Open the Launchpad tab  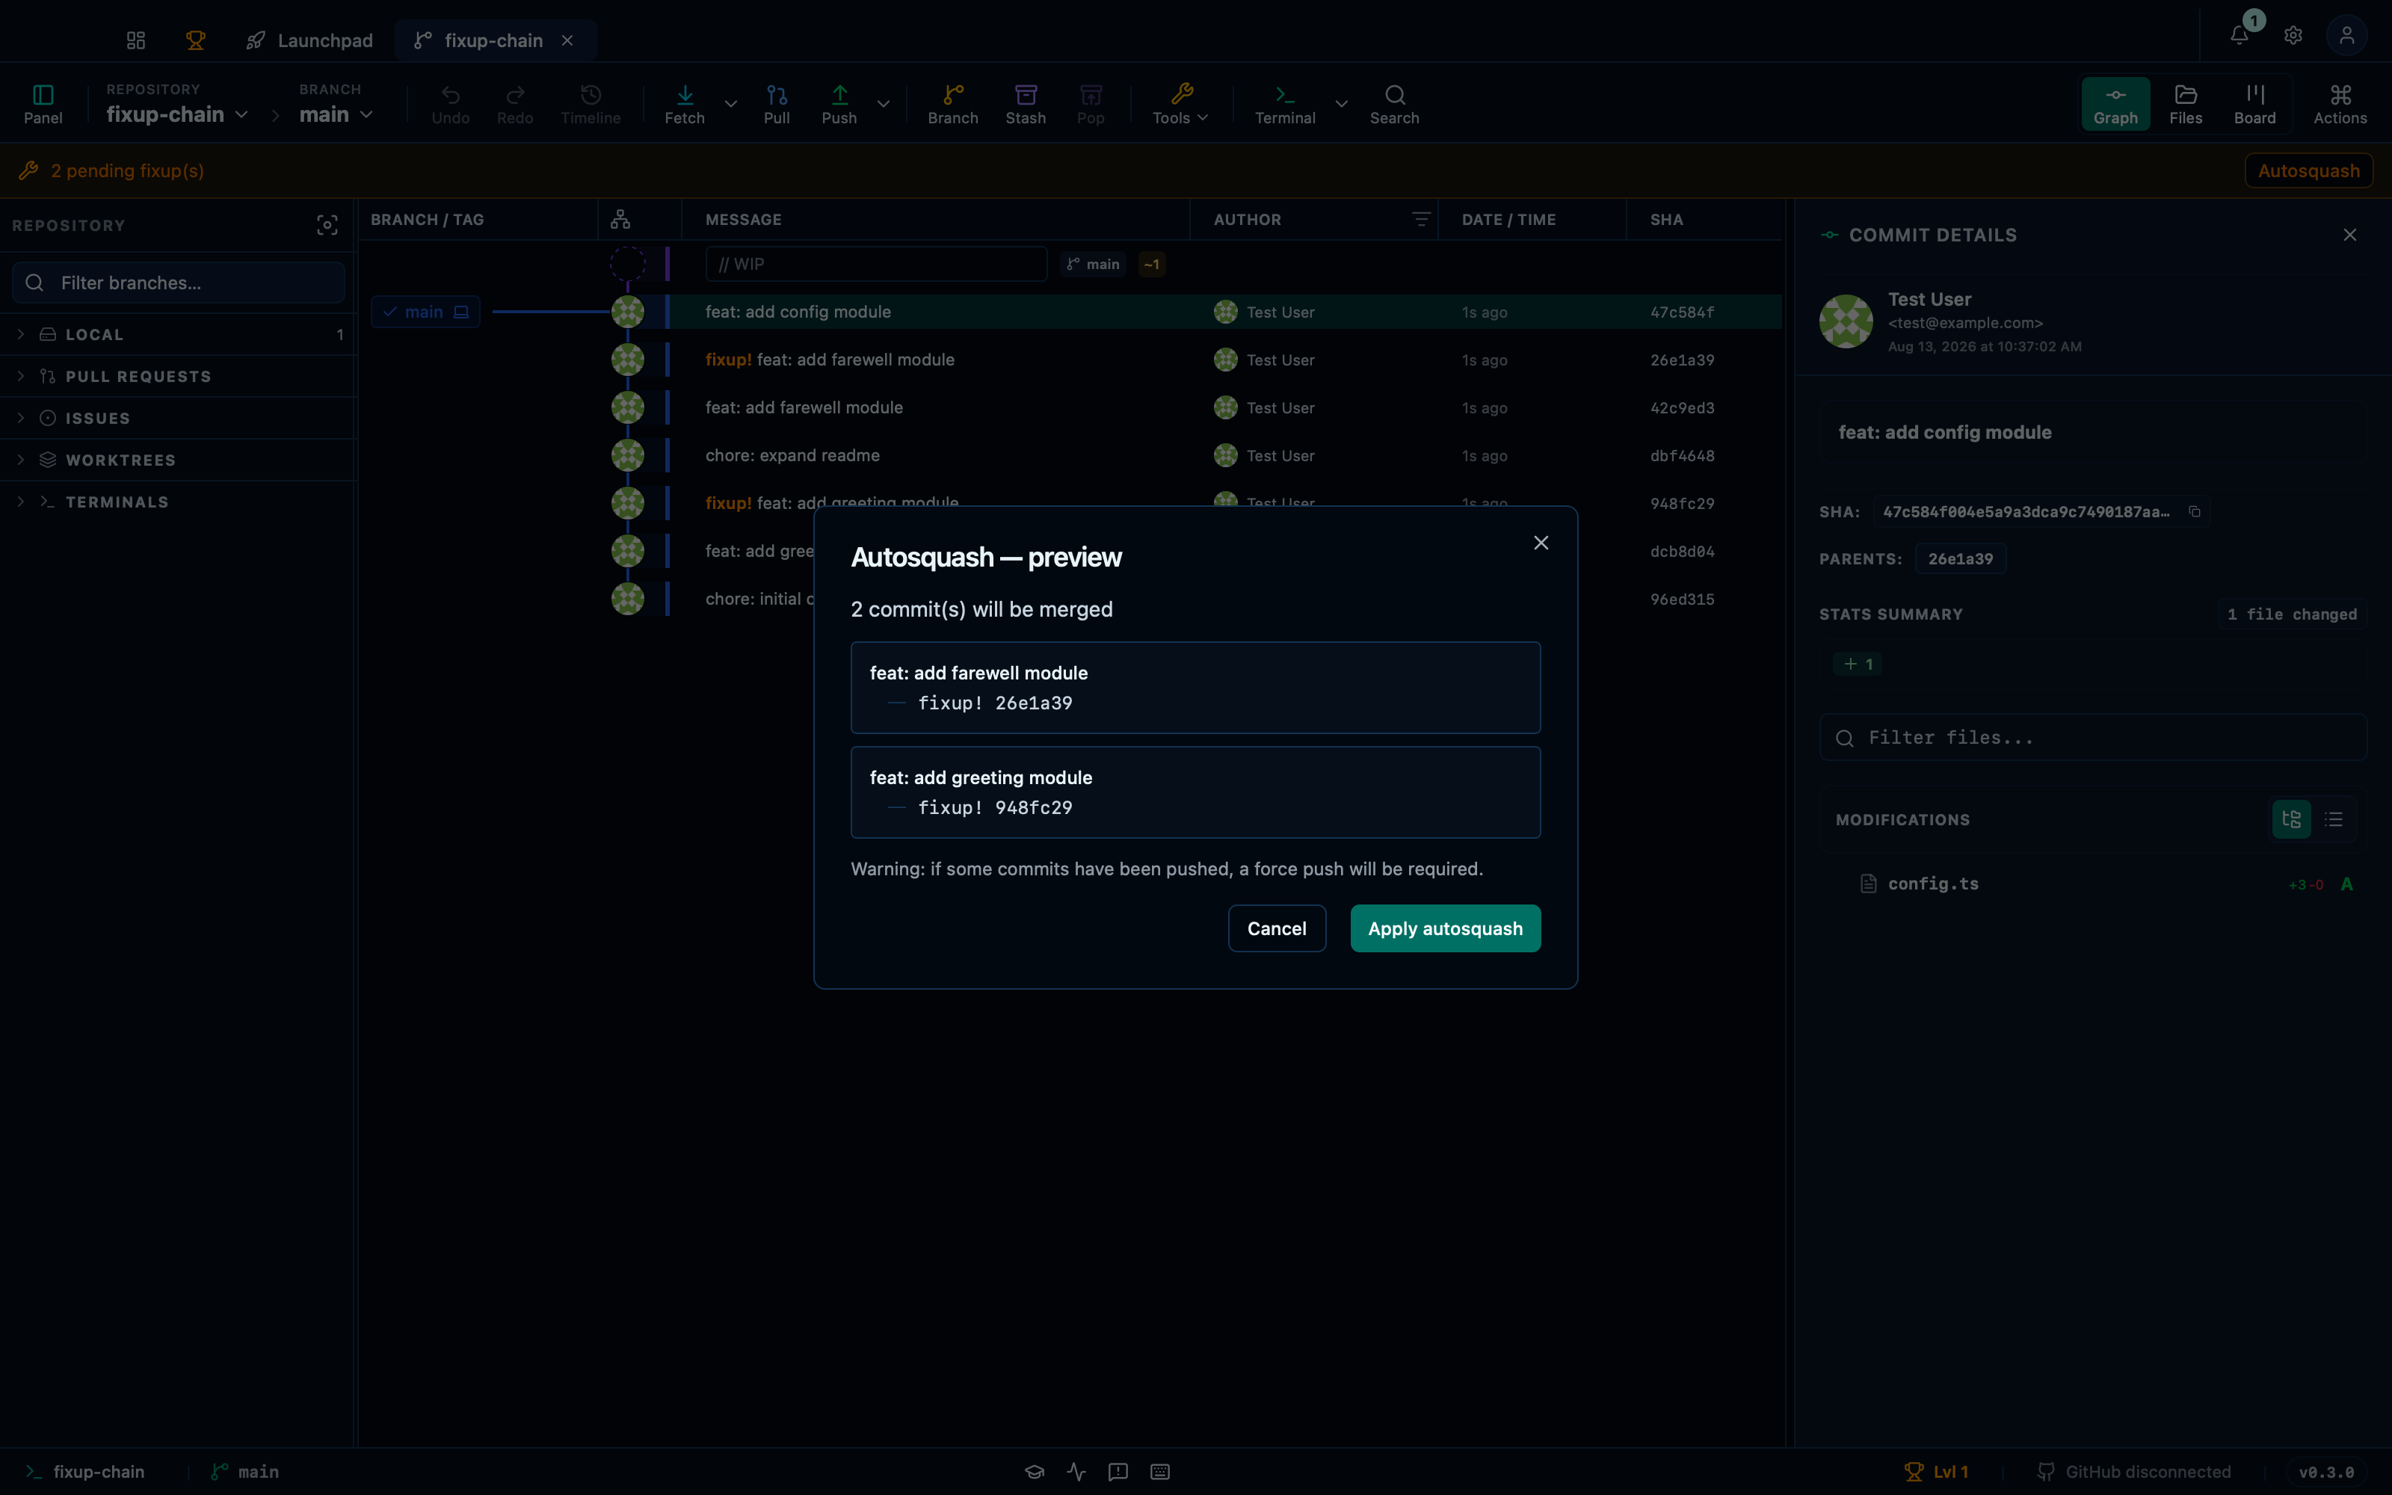309,40
